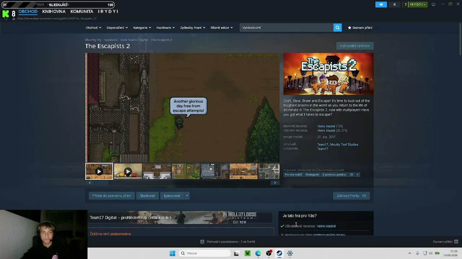This screenshot has width=462, height=259.
Task: Click the Strategické tag
Action: [x=312, y=175]
